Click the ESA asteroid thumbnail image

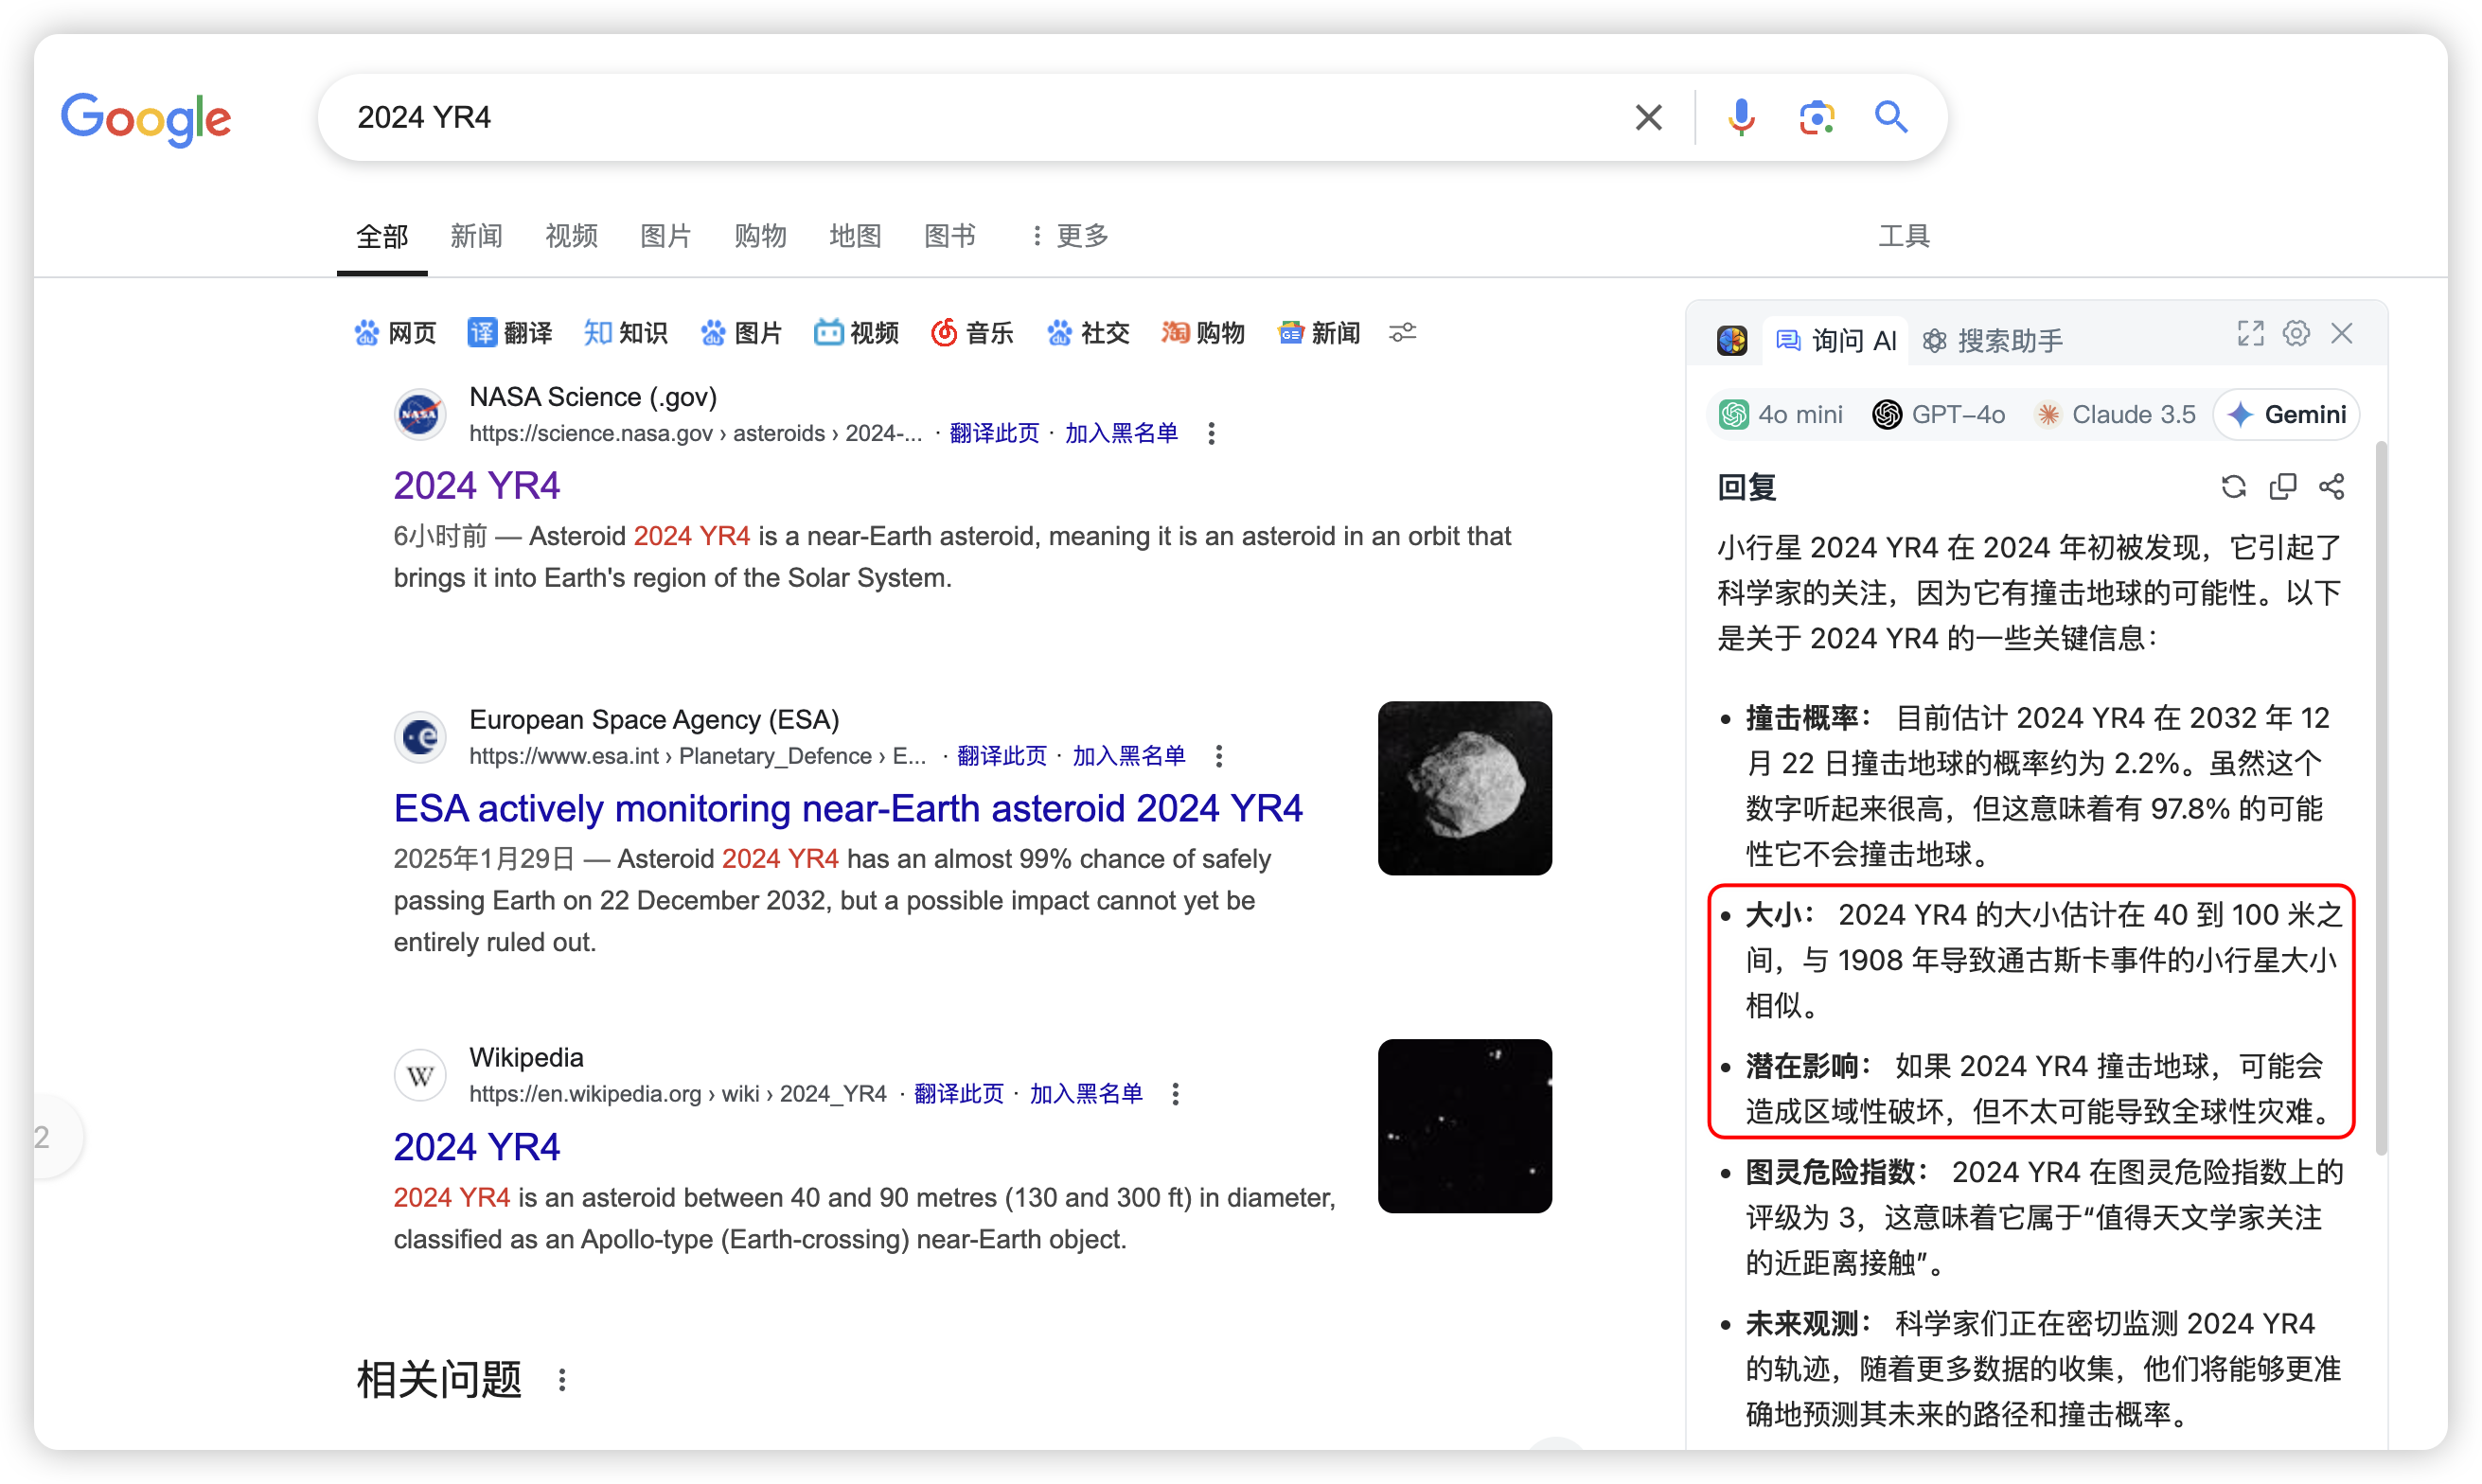click(1464, 788)
